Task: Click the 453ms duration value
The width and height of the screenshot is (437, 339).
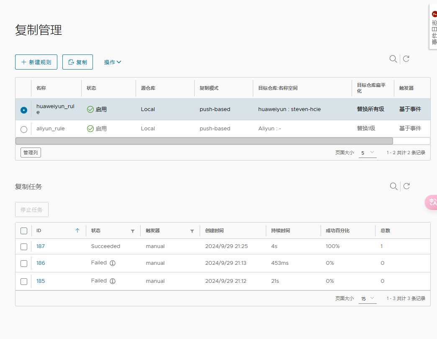Action: 280,263
